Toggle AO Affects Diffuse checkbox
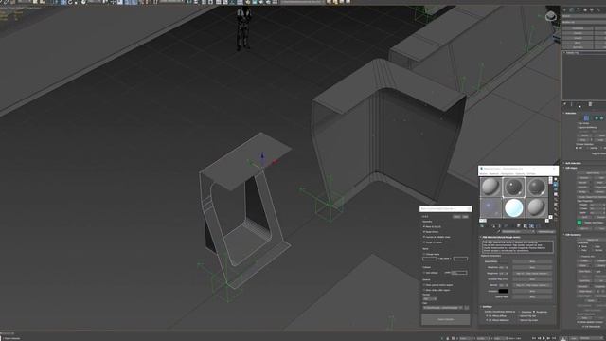 [x=487, y=315]
